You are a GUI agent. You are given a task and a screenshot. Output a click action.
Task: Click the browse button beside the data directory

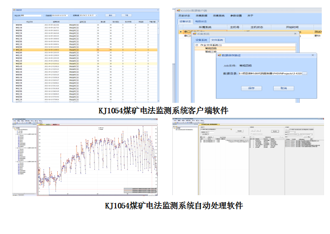pos(304,74)
